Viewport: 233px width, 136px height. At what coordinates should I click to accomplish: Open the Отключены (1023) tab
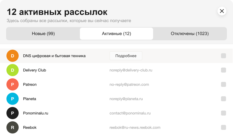(x=190, y=34)
